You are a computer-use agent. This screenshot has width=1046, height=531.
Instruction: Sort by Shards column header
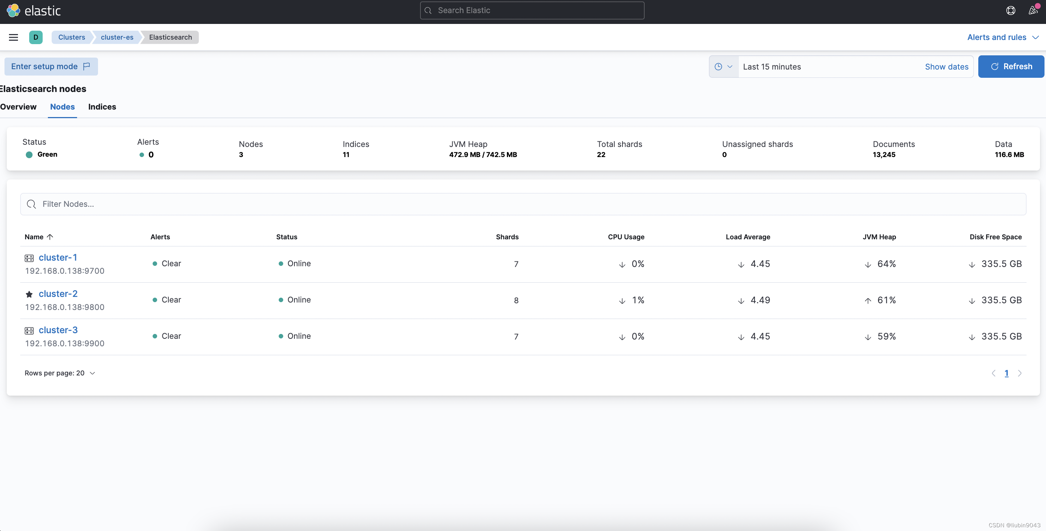(507, 237)
